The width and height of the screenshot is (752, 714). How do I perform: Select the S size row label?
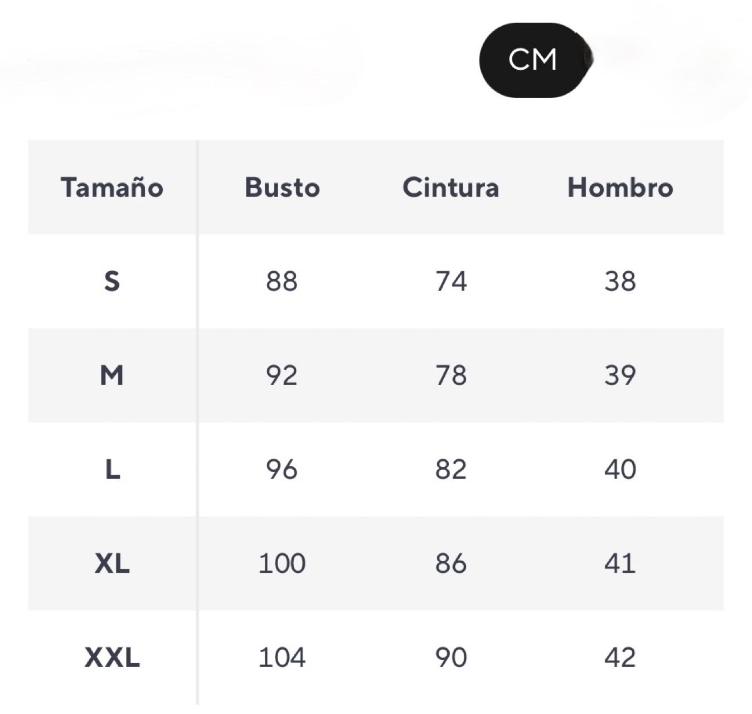112,281
